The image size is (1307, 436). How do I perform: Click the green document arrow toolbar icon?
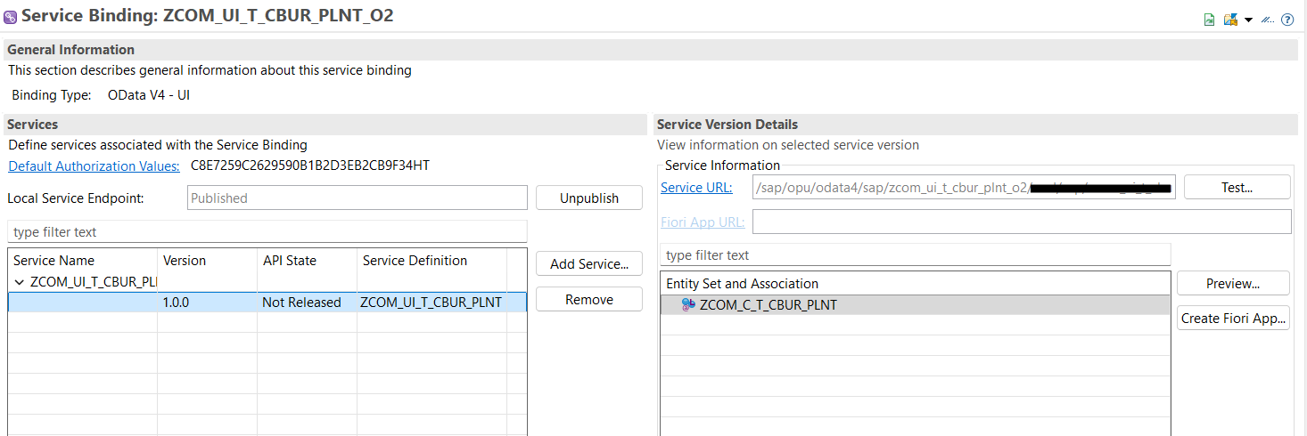click(x=1210, y=20)
